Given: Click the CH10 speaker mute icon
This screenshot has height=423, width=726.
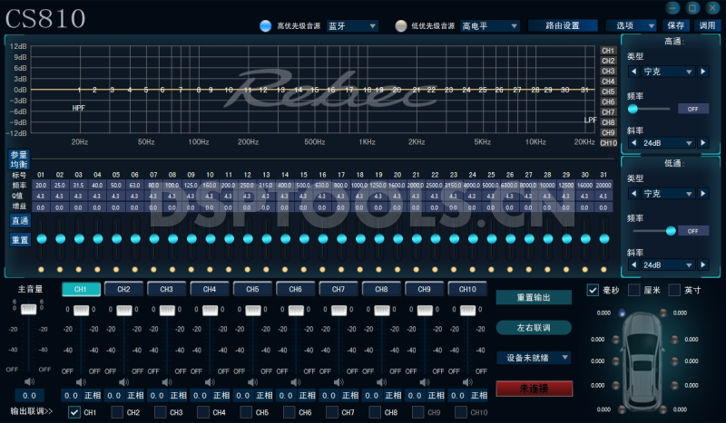Looking at the screenshot, I should [466, 382].
